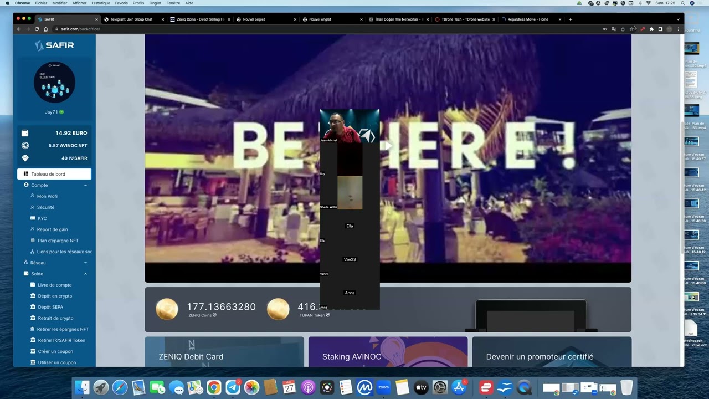
Task: Open Utiliser un coupon
Action: click(57, 362)
